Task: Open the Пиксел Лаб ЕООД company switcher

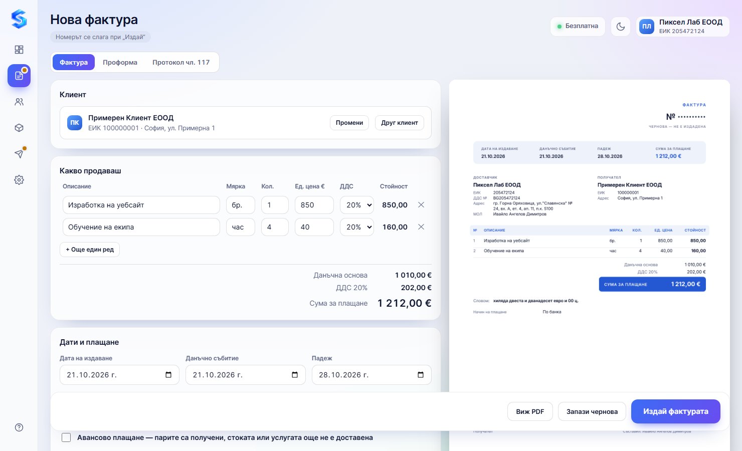Action: pos(683,27)
